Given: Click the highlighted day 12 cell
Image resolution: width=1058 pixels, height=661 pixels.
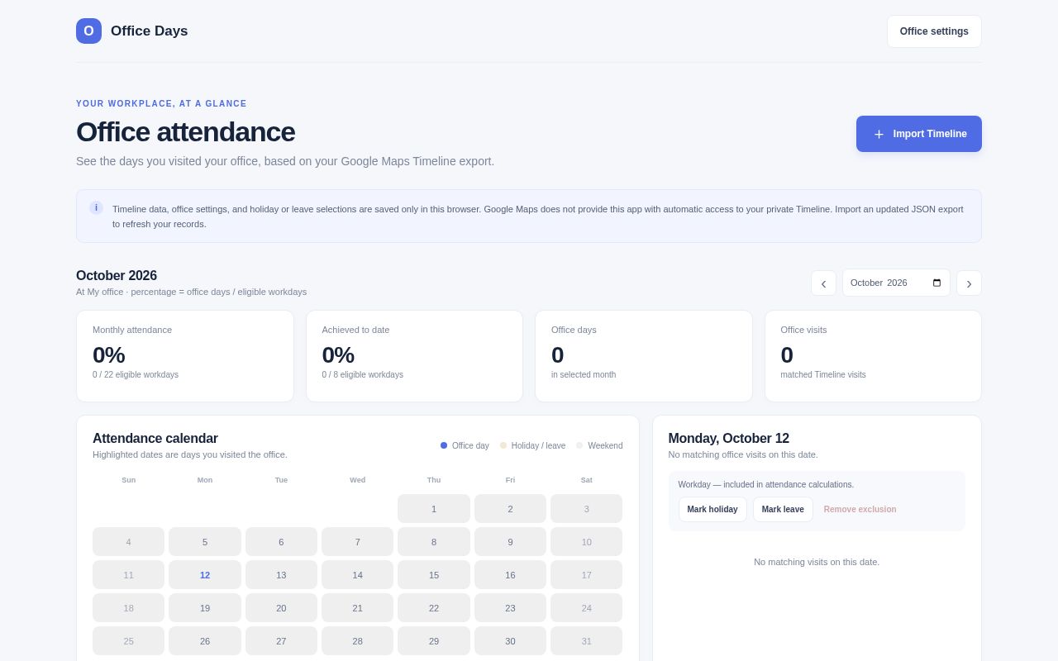Looking at the screenshot, I should (x=205, y=575).
